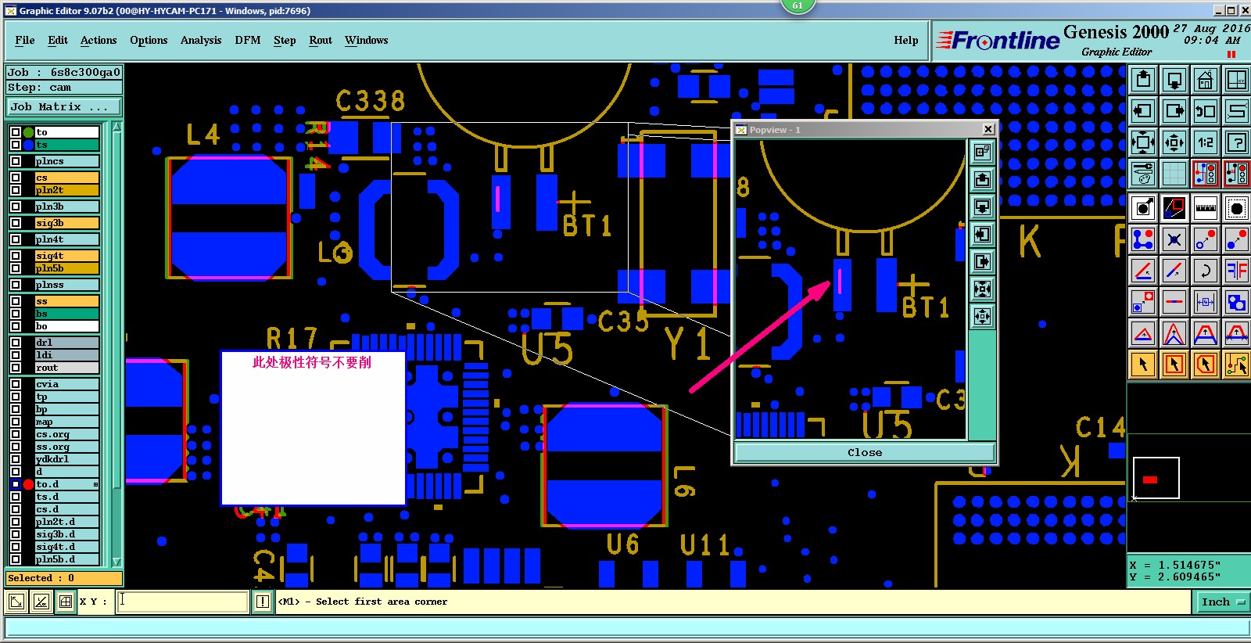Click the rotate feature tool
The height and width of the screenshot is (643, 1251).
[1206, 271]
